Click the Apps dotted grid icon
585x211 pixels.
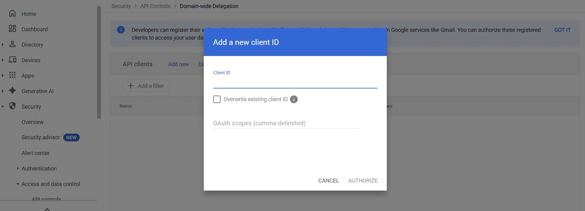coord(12,75)
